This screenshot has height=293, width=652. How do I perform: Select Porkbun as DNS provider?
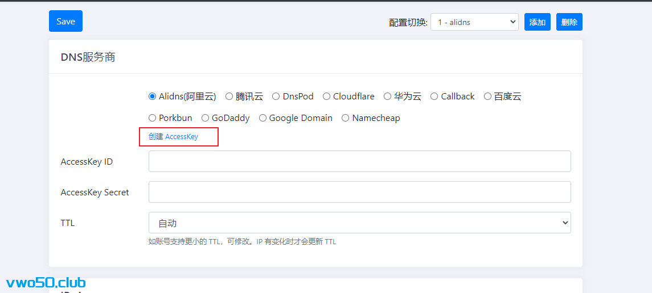(152, 118)
